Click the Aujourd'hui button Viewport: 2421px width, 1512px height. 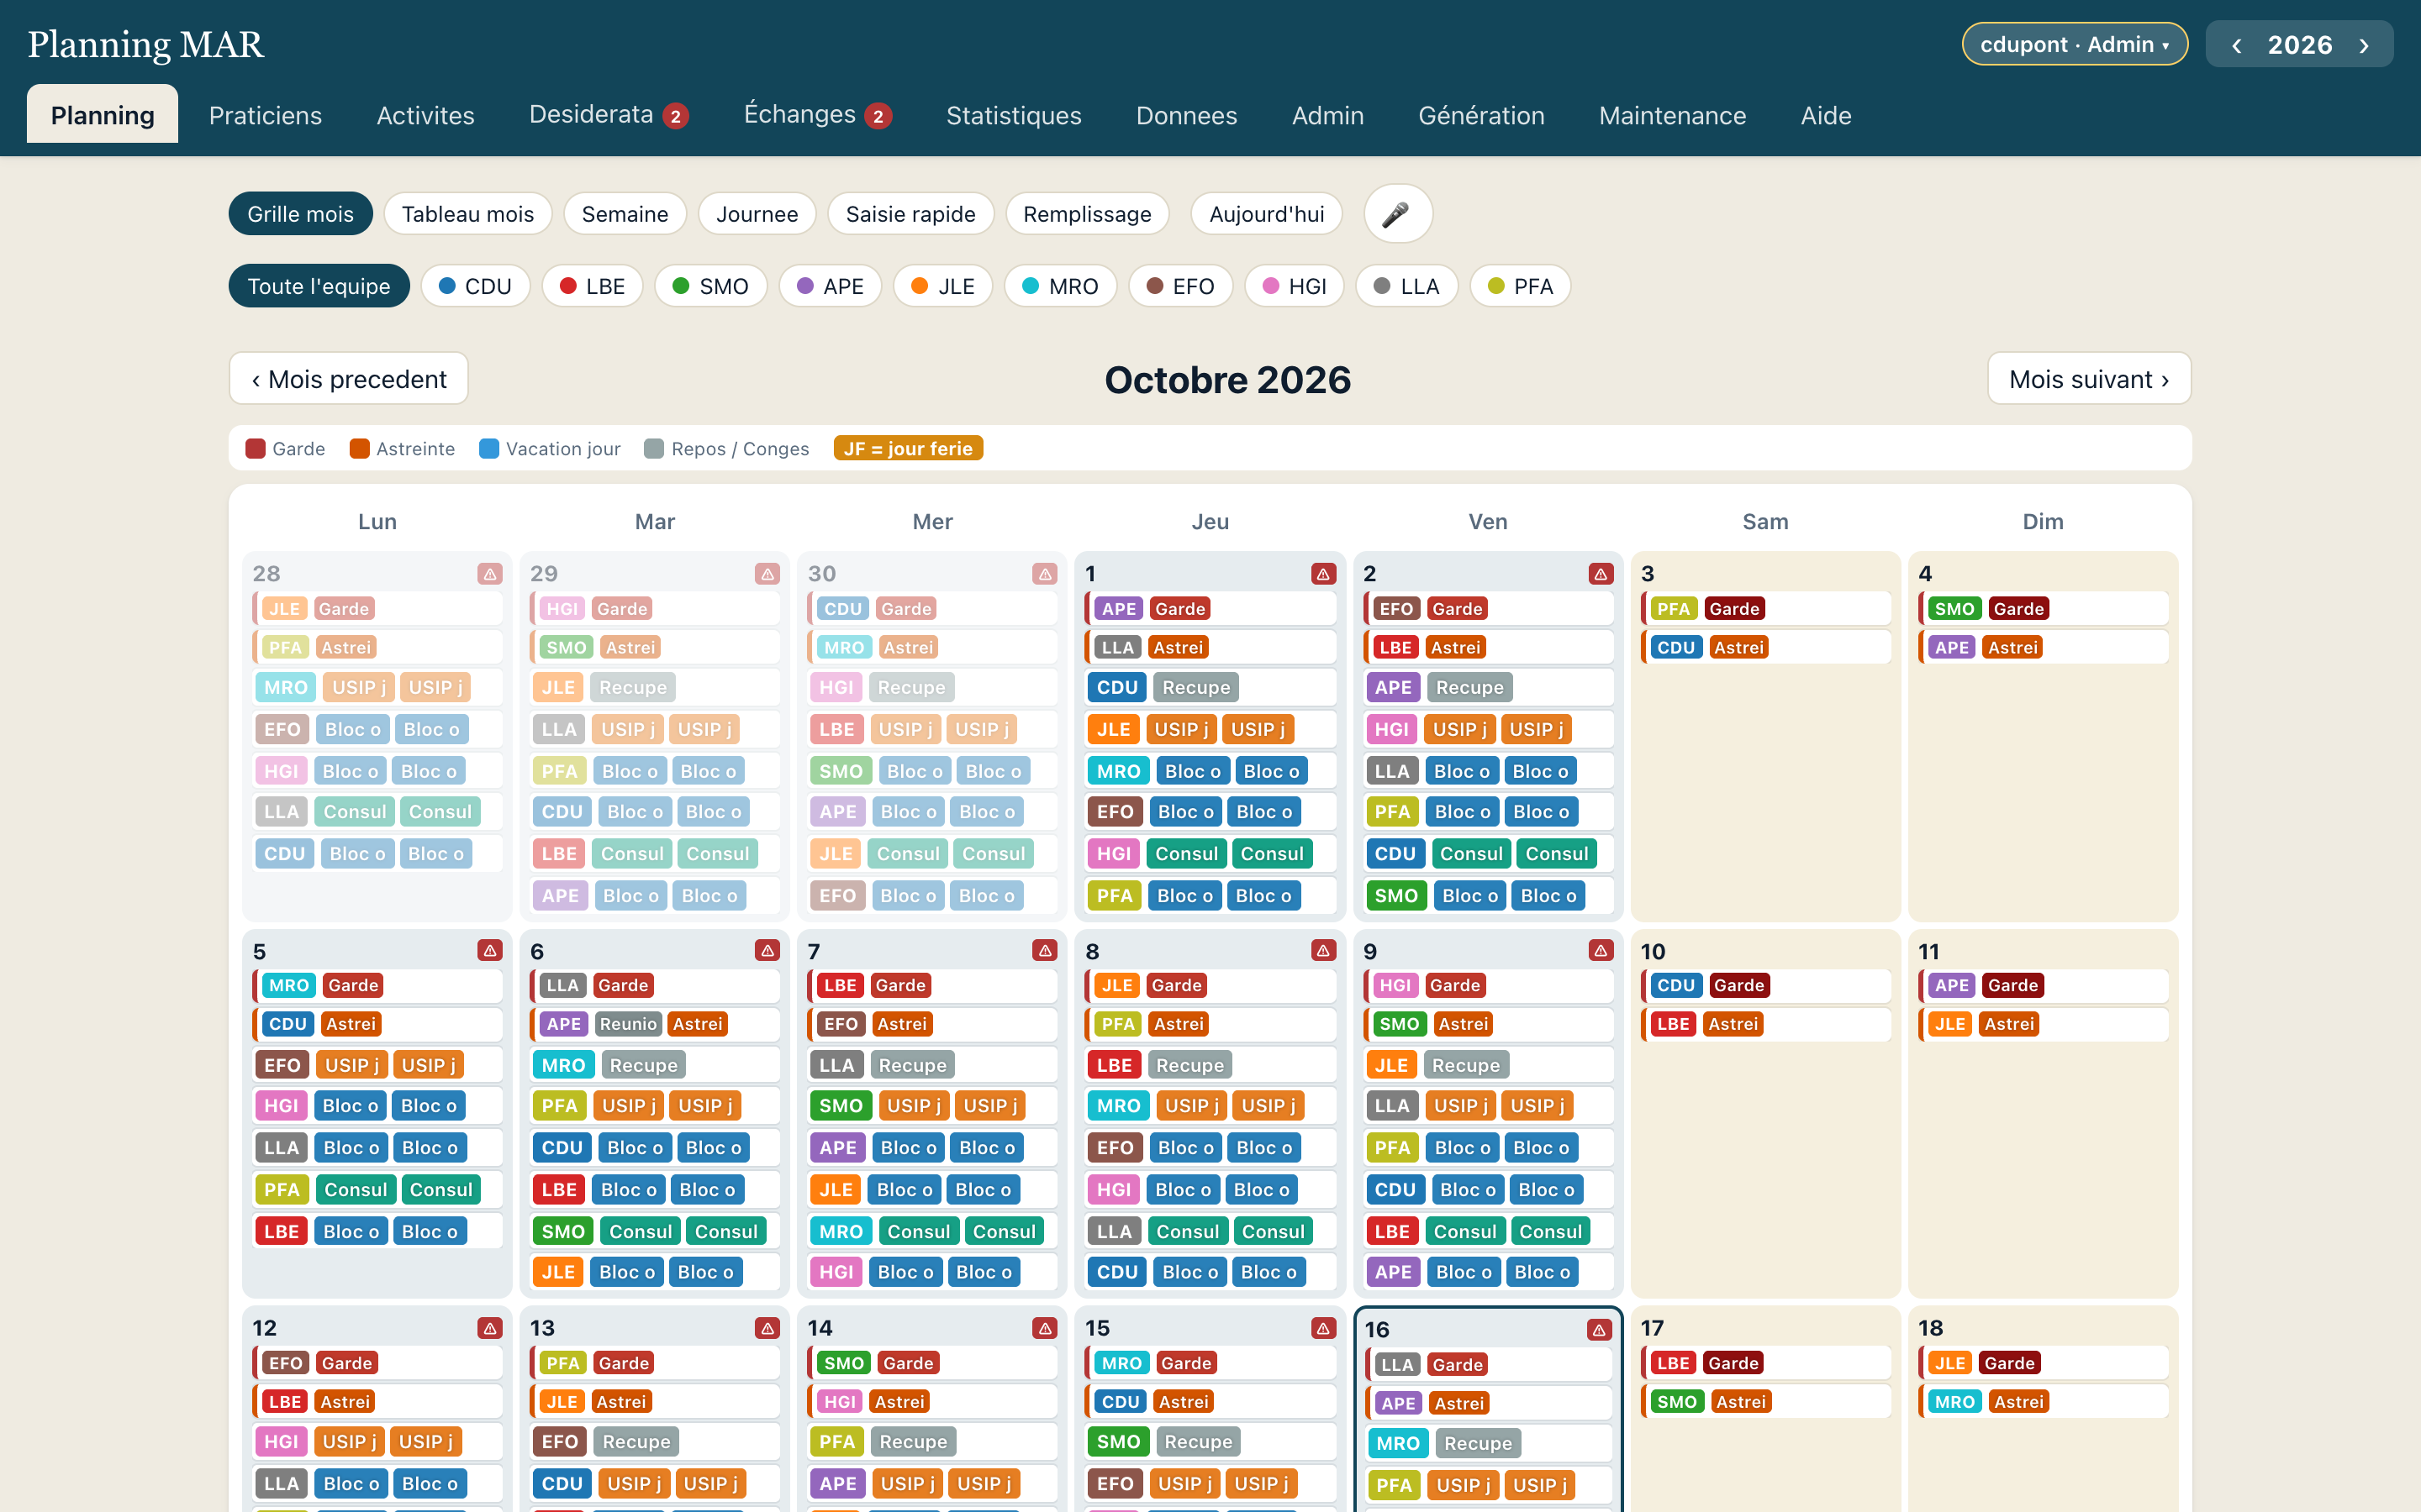click(x=1265, y=214)
